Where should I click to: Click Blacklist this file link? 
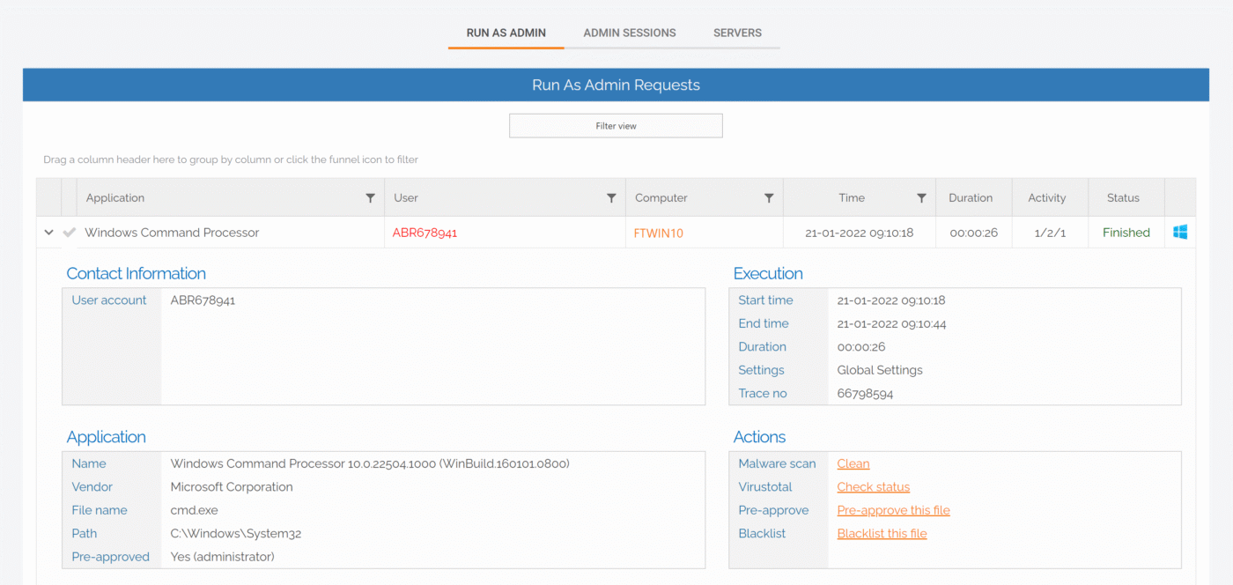pos(882,534)
